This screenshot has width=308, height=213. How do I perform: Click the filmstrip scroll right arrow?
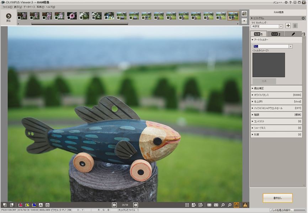(238, 24)
